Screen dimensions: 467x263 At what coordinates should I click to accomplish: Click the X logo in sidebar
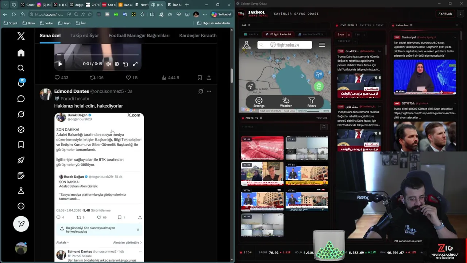coord(21,36)
